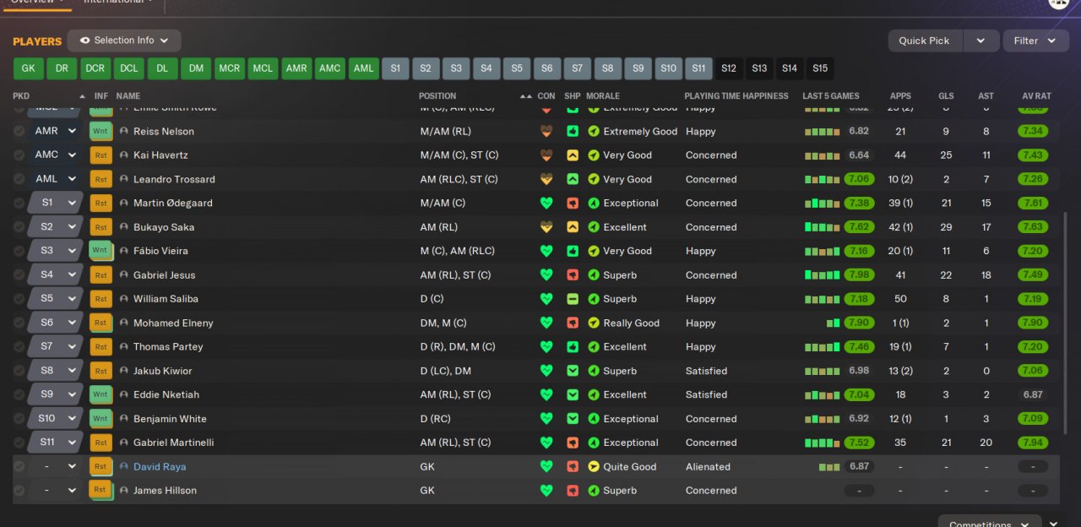Click the Quick Pick button
The height and width of the screenshot is (527, 1081).
[925, 41]
